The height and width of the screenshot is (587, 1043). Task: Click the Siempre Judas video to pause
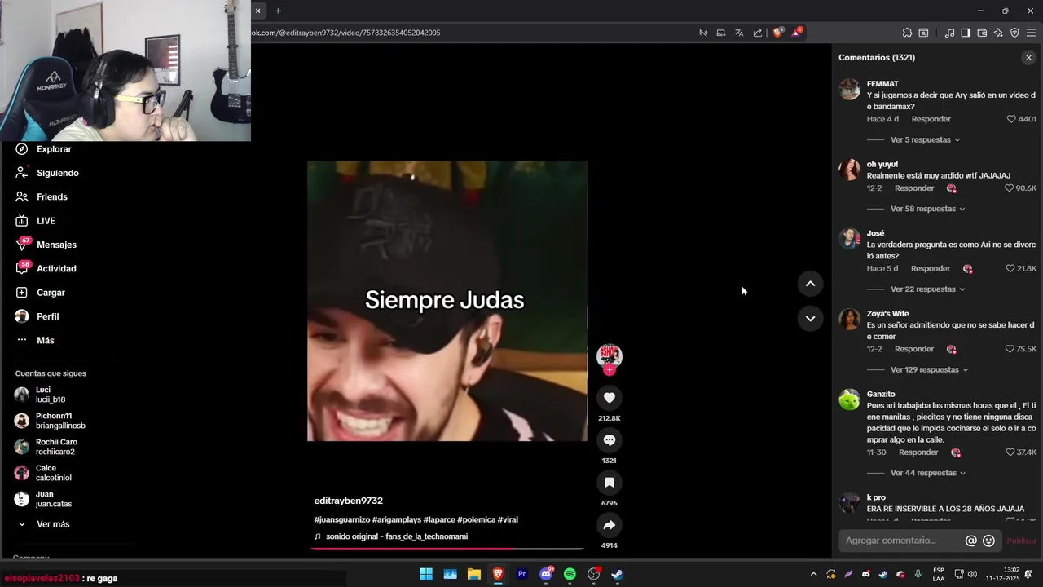[x=447, y=301]
